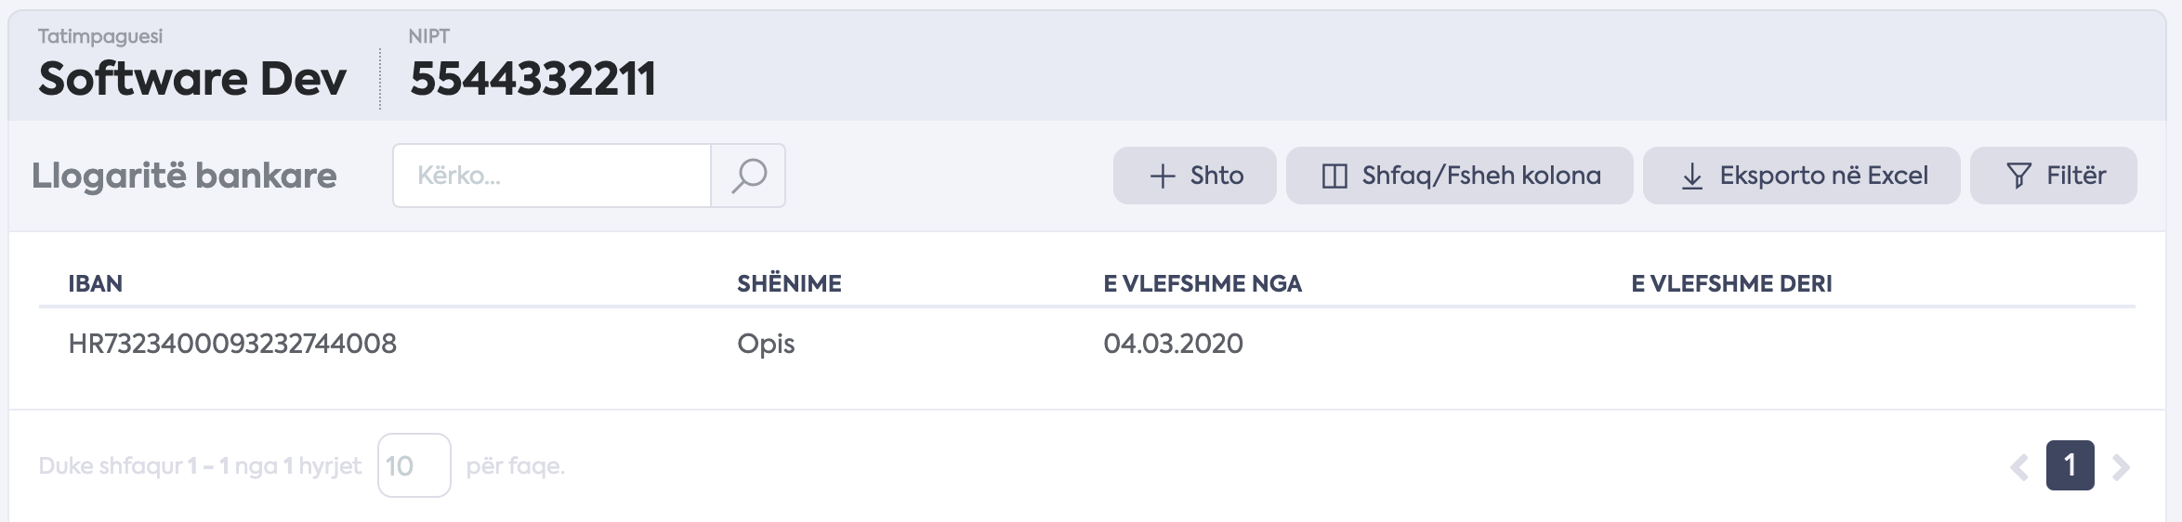Viewport: 2182px width, 522px height.
Task: Sort by the E VLEFSHME NGA column header
Action: click(x=1203, y=283)
